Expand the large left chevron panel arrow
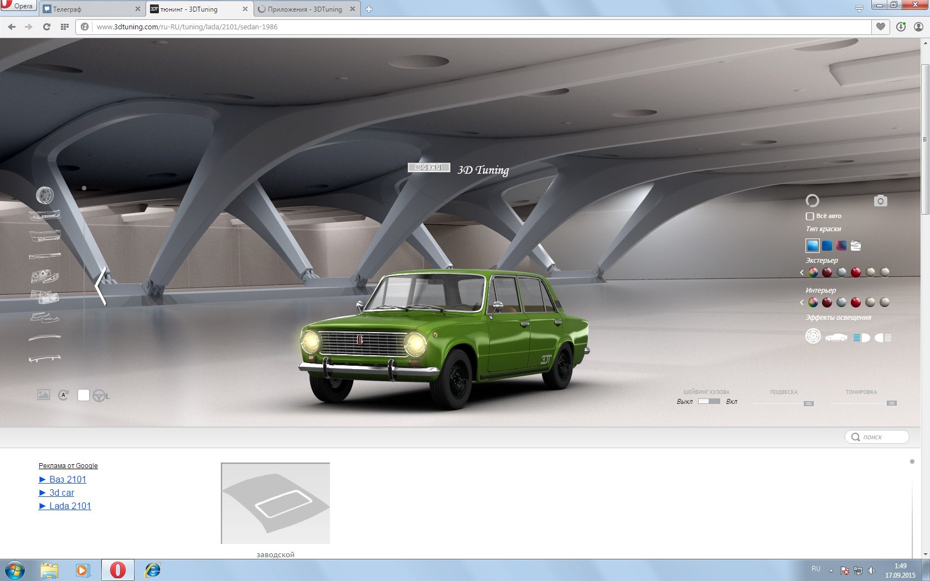This screenshot has width=930, height=581. pyautogui.click(x=100, y=286)
